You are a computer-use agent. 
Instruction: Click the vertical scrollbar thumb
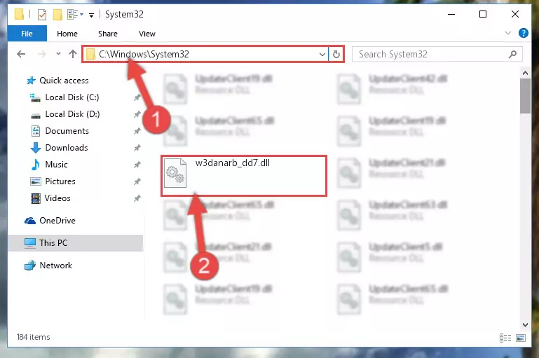pos(525,96)
